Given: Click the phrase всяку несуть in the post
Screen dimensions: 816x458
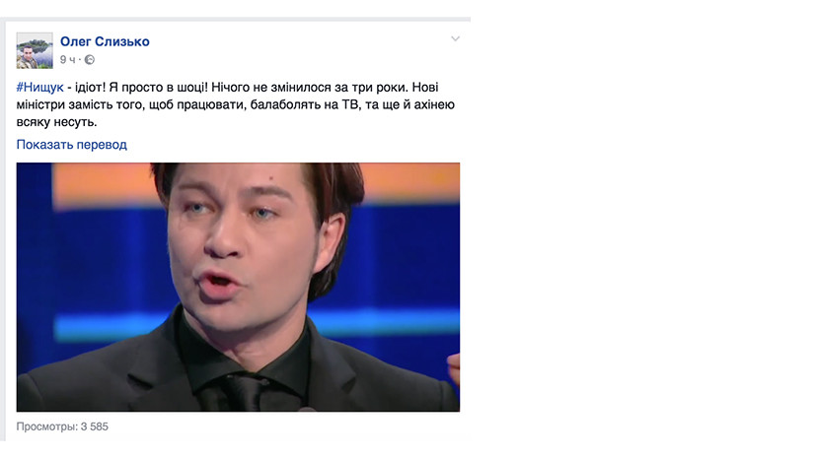Looking at the screenshot, I should (56, 122).
